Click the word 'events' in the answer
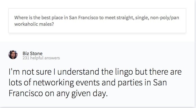The width and height of the screenshot is (196, 108). pyautogui.click(x=88, y=83)
